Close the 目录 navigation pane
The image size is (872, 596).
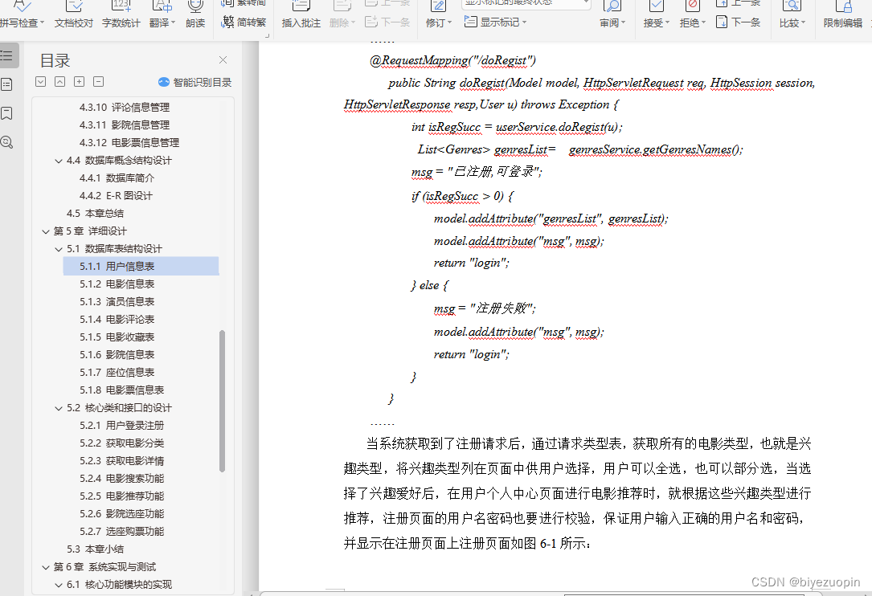point(223,60)
